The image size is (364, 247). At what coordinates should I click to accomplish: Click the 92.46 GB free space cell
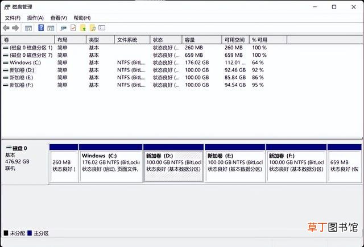(x=235, y=70)
